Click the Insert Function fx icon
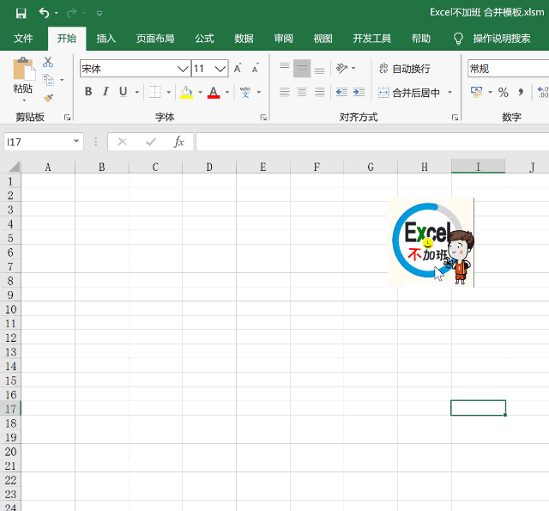 click(x=178, y=142)
